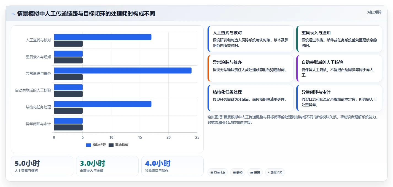Click the text 假设任务由系统分派后
The height and width of the screenshot is (187, 393).
point(250,99)
